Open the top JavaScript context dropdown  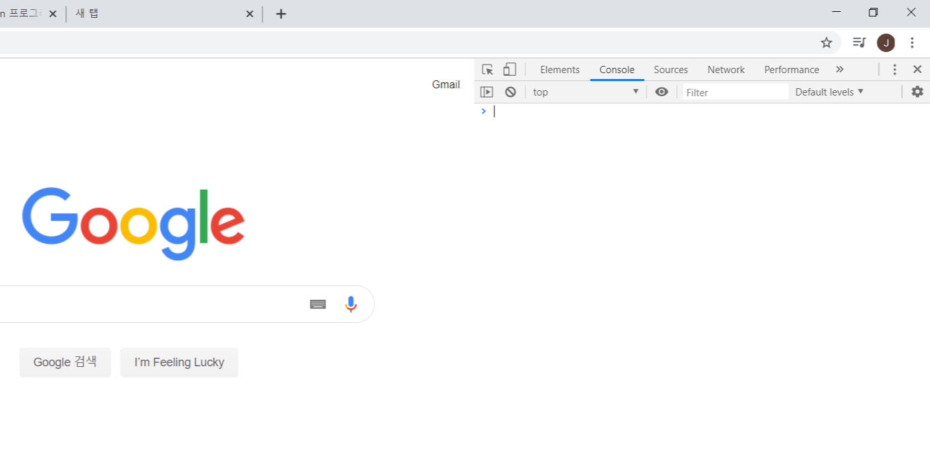coord(586,92)
